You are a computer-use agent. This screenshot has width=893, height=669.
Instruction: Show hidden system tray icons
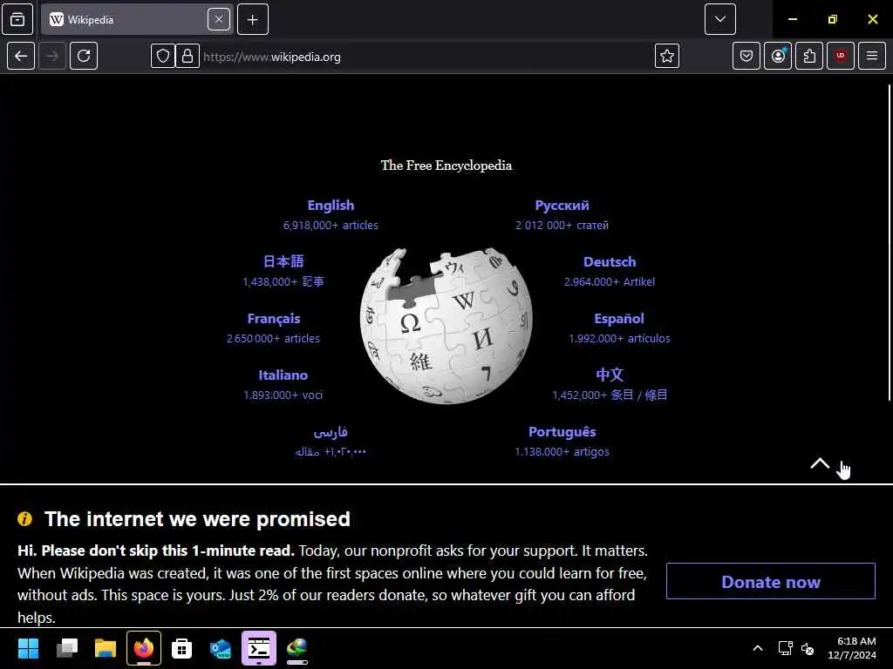pyautogui.click(x=758, y=648)
